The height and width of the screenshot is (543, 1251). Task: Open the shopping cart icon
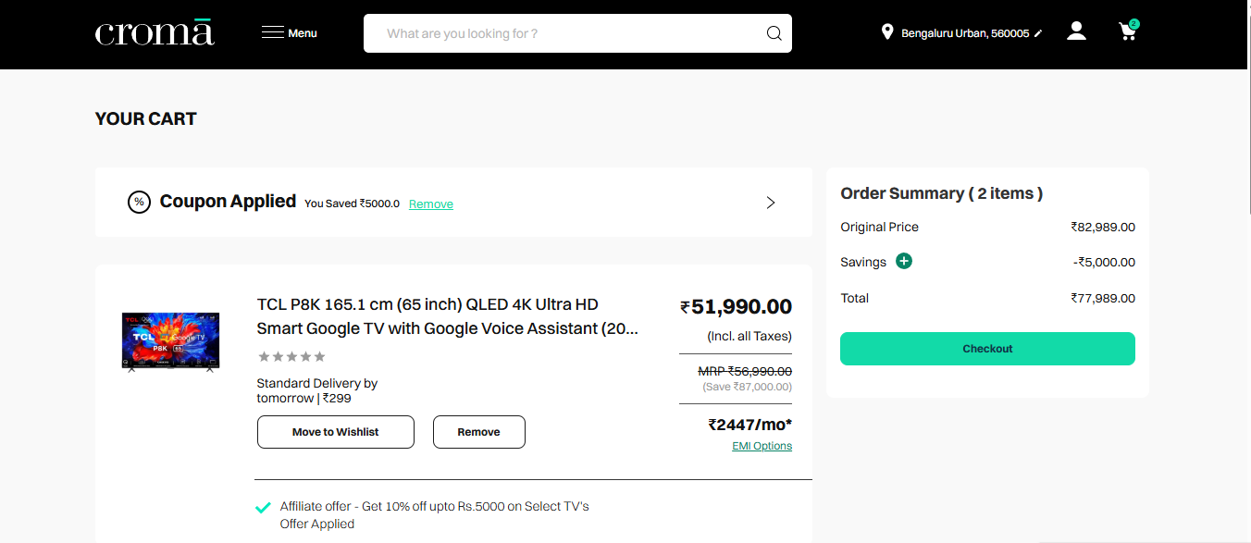(x=1127, y=32)
